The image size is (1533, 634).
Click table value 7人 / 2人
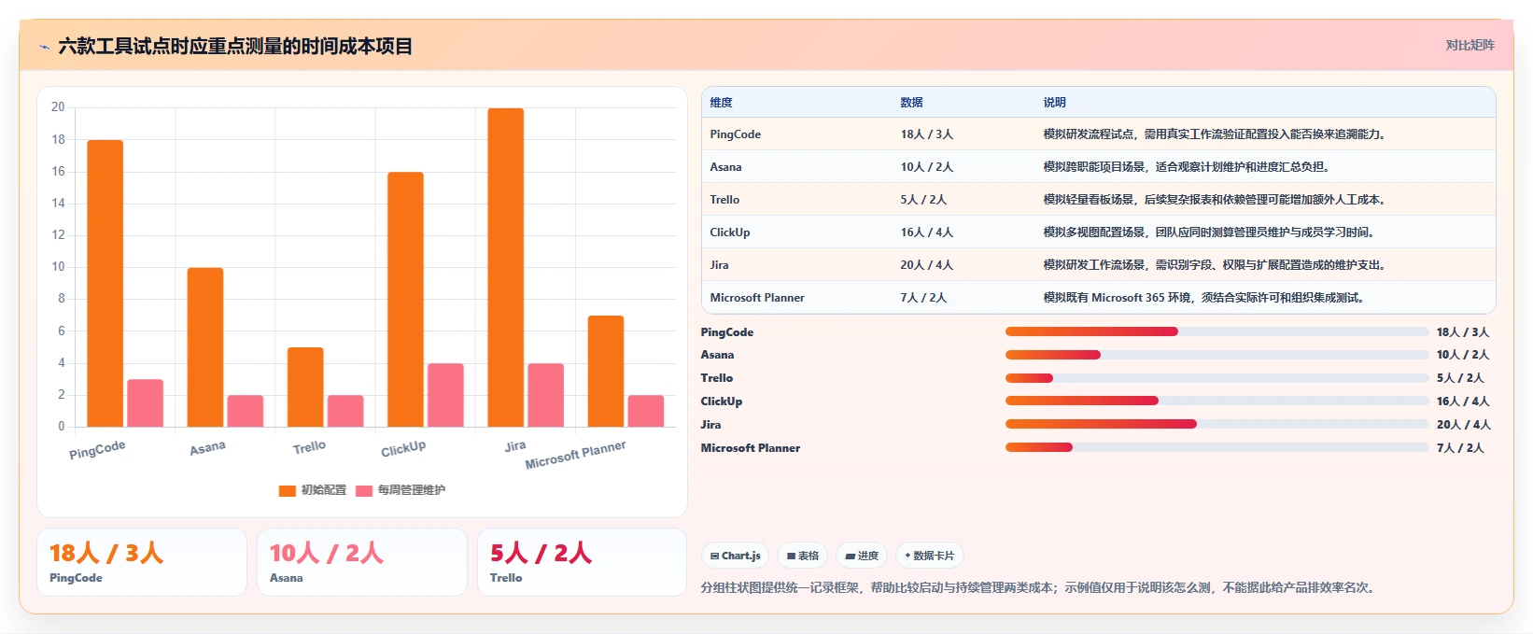point(923,298)
